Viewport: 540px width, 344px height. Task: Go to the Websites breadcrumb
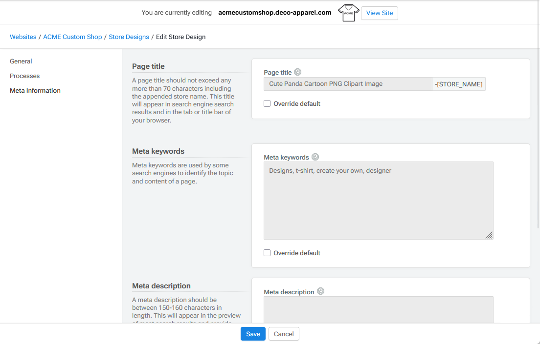point(23,37)
